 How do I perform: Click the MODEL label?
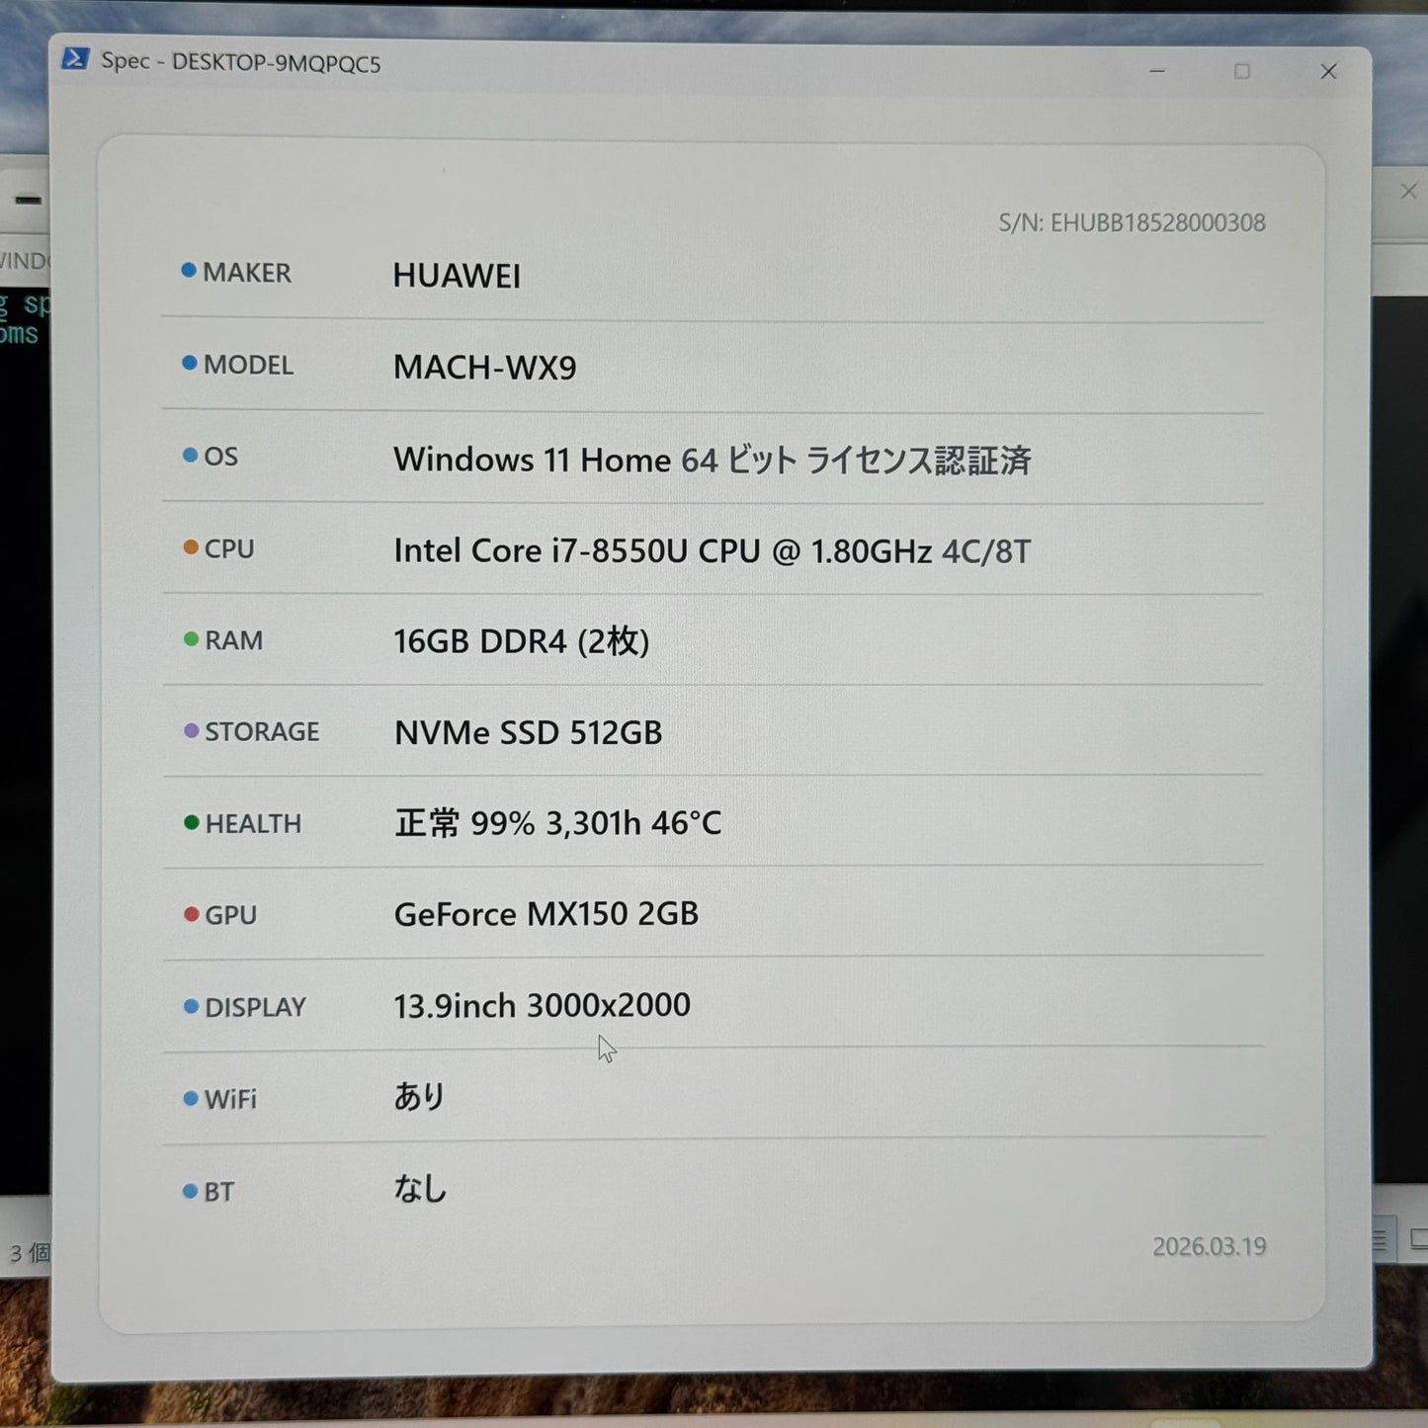pyautogui.click(x=248, y=365)
